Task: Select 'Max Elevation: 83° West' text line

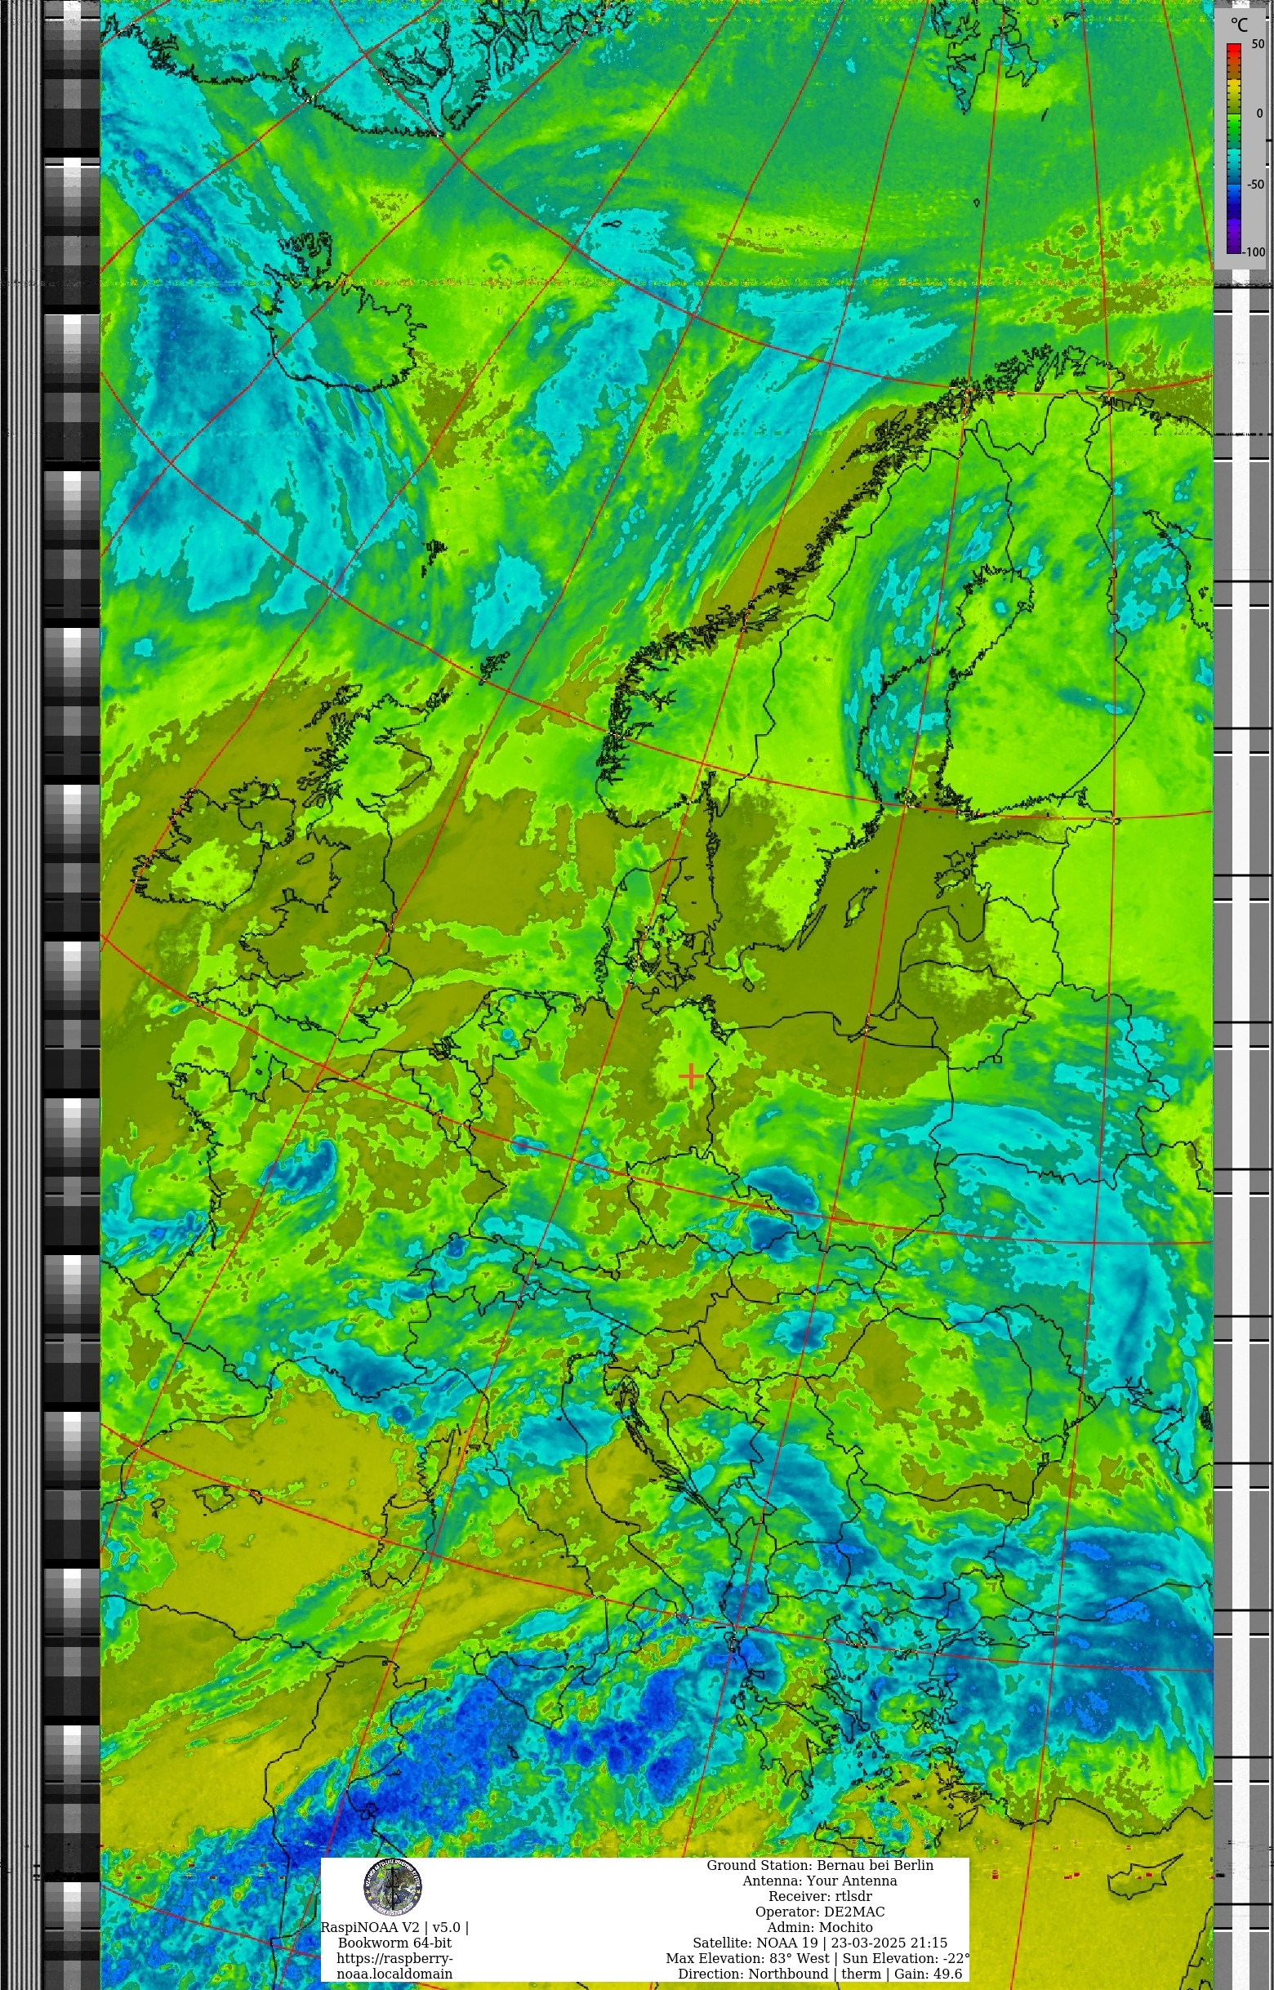Action: pos(817,1959)
